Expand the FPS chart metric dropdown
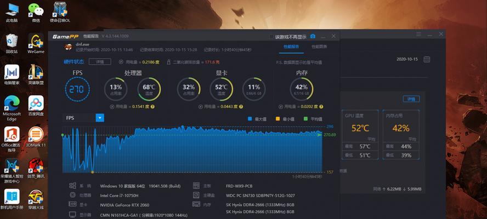487x219 pixels. (x=100, y=118)
